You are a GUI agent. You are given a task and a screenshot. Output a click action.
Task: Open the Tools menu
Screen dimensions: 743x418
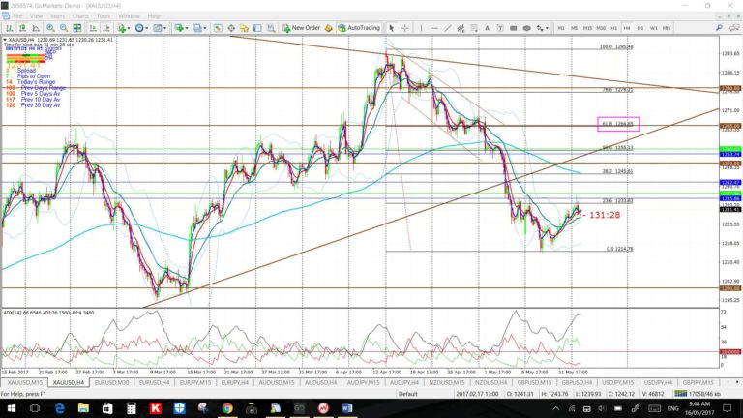click(x=104, y=16)
